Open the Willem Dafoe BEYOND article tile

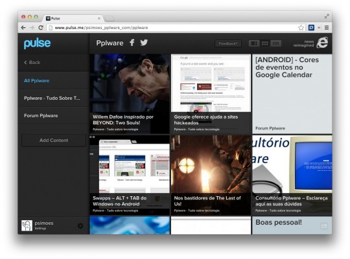click(x=130, y=94)
